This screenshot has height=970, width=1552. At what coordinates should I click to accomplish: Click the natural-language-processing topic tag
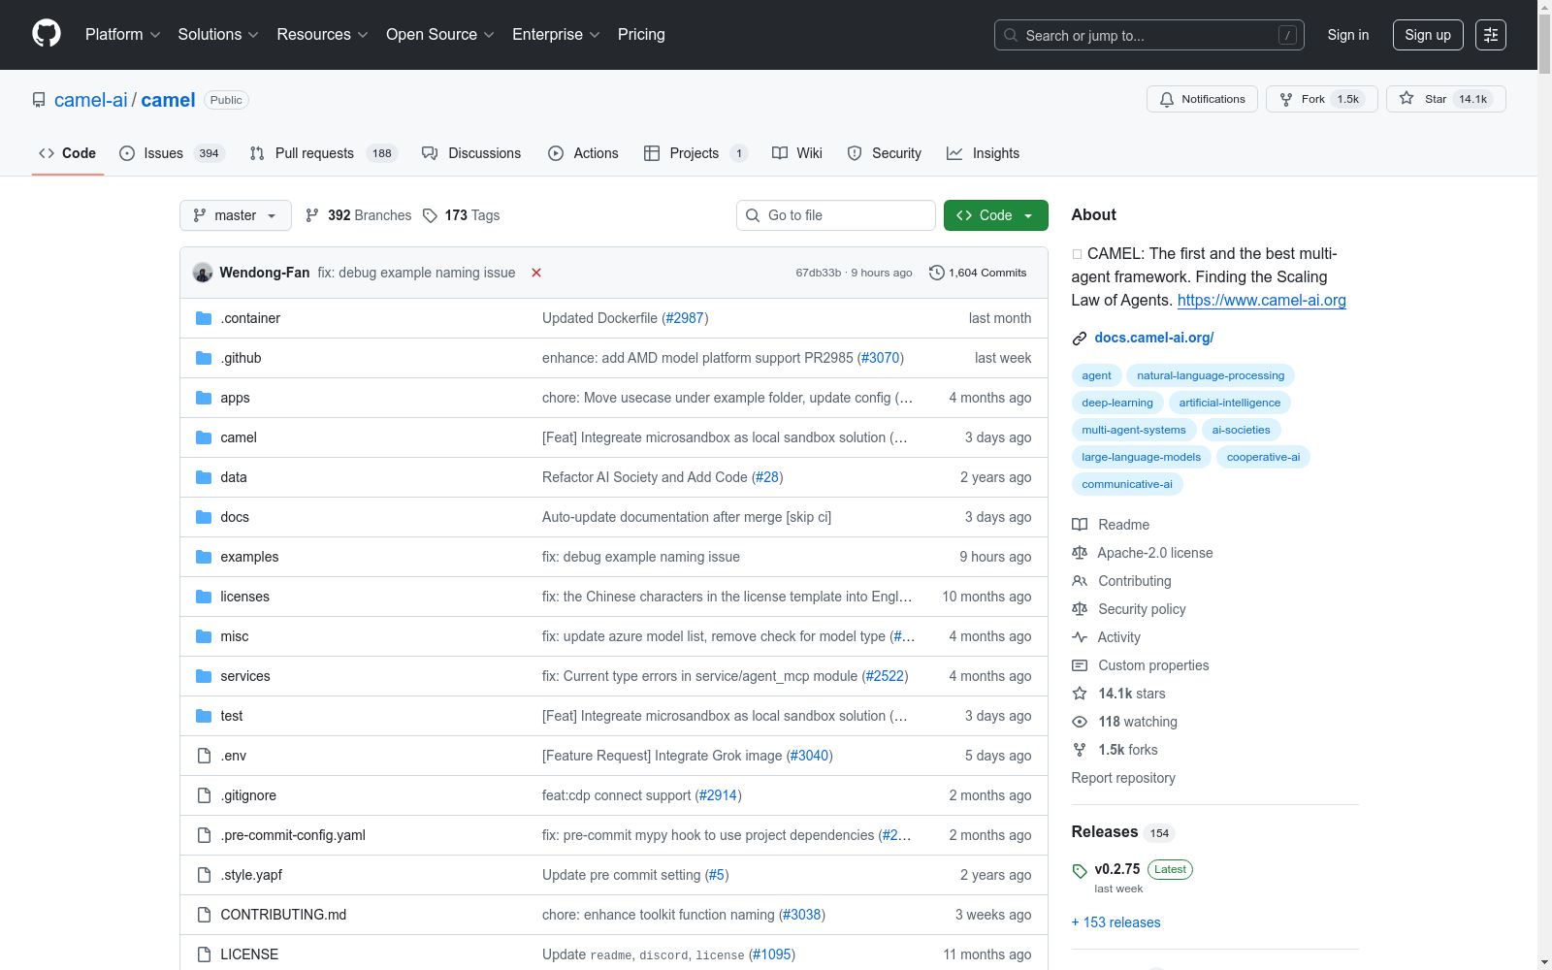(x=1211, y=375)
